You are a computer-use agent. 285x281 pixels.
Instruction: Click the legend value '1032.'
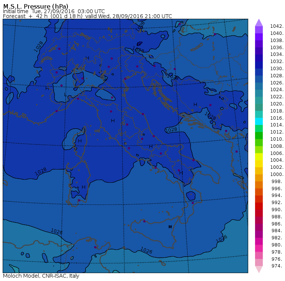coord(277,62)
